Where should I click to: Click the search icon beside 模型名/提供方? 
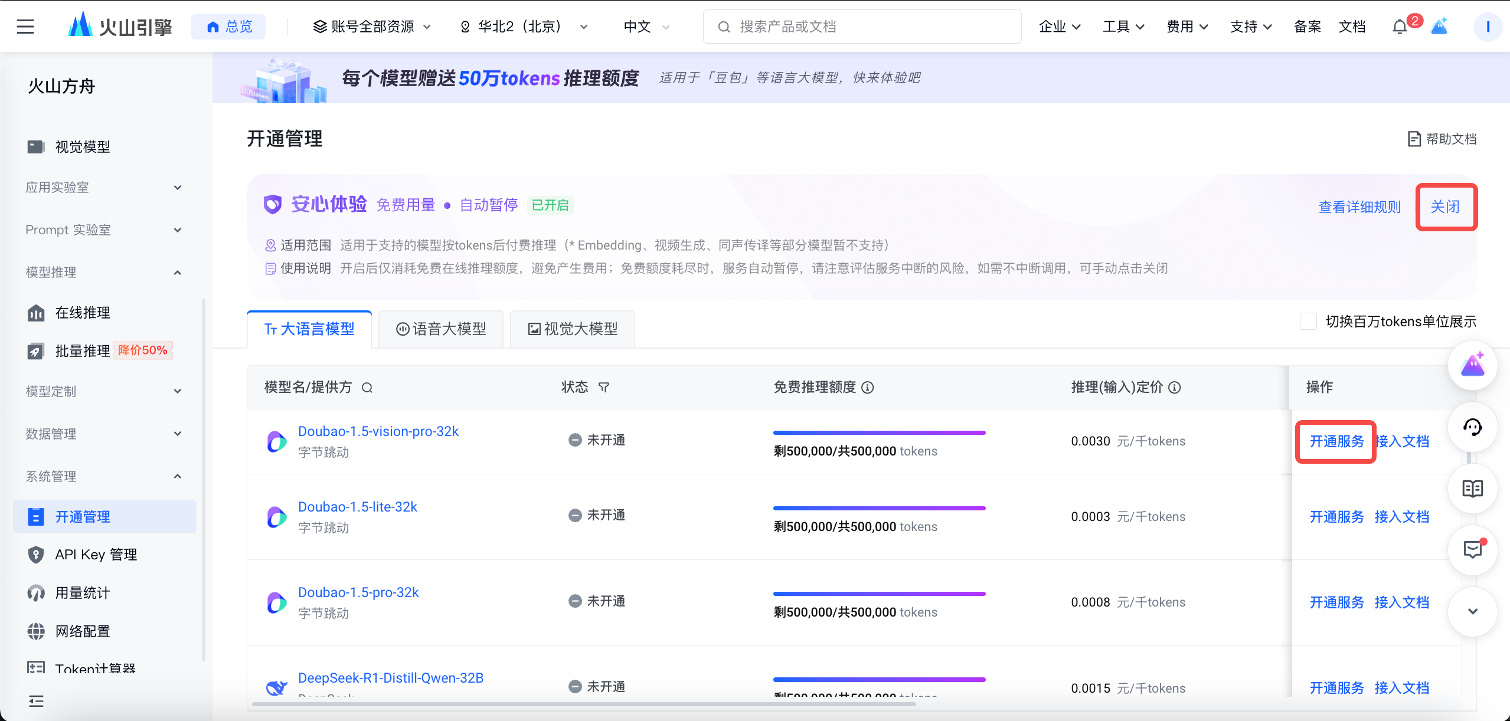(367, 388)
